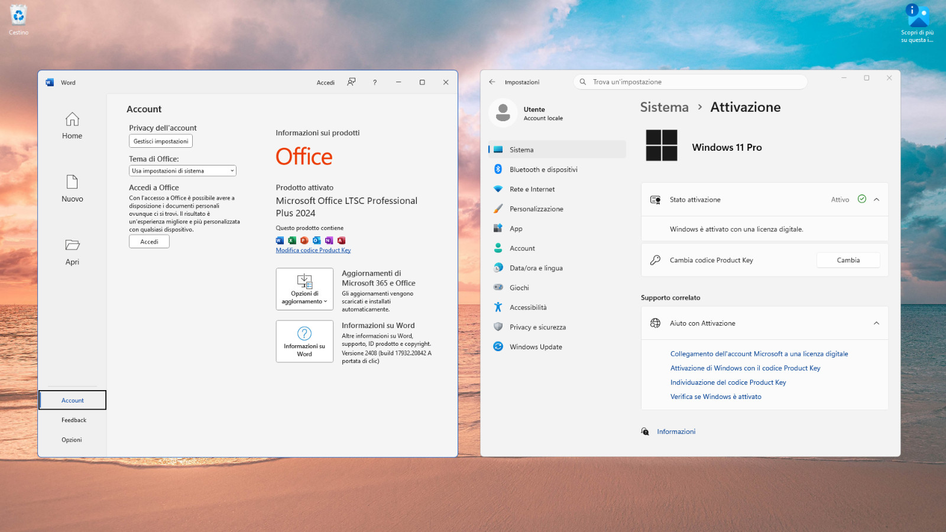
Task: Select Sistema in Impostazioni sidebar
Action: point(557,150)
